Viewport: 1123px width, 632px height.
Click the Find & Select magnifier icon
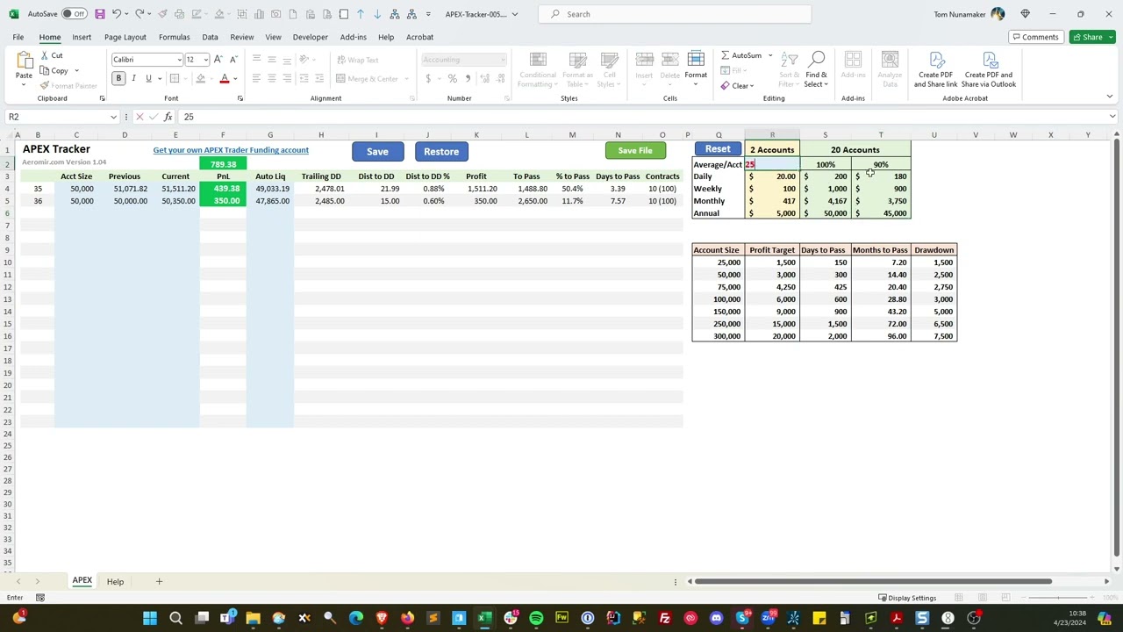[816, 60]
